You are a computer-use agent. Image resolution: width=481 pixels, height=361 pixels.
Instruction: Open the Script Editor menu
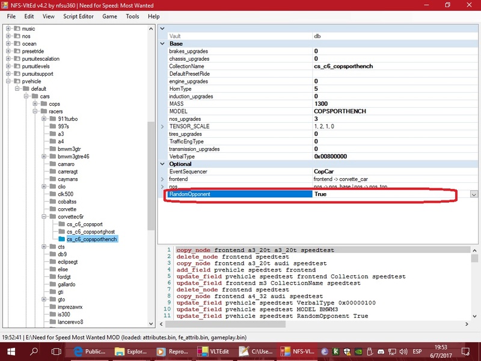tap(79, 17)
